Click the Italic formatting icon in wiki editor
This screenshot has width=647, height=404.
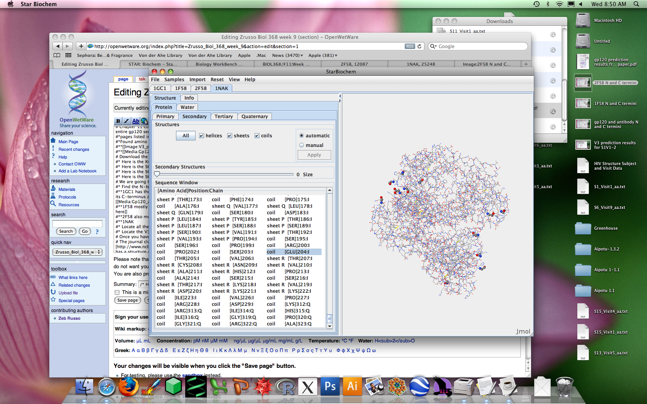pyautogui.click(x=127, y=121)
